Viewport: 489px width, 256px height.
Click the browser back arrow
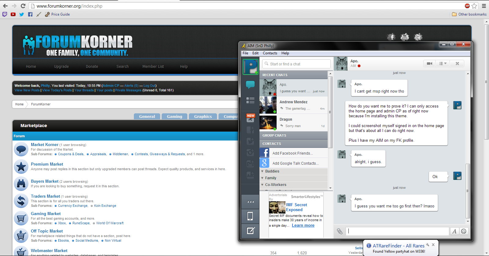point(5,6)
